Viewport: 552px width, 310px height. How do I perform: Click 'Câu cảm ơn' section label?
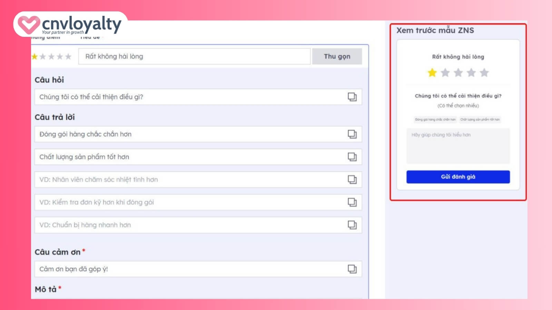pyautogui.click(x=57, y=252)
